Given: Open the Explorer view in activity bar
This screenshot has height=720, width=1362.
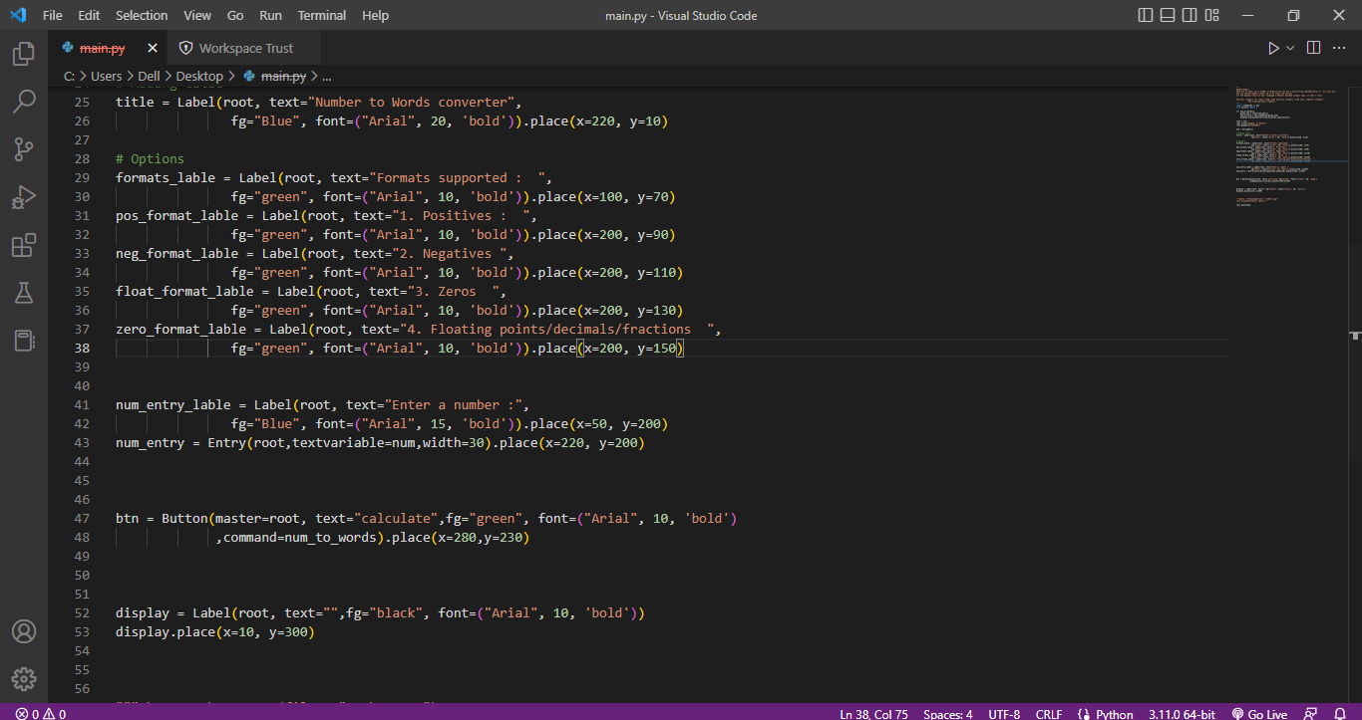Looking at the screenshot, I should click(x=24, y=54).
